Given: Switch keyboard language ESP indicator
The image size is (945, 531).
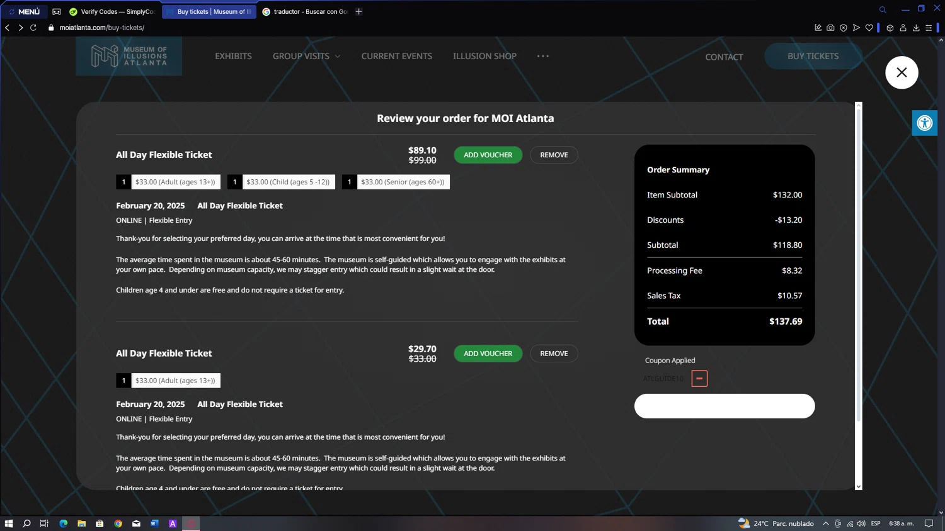Looking at the screenshot, I should click(x=876, y=523).
